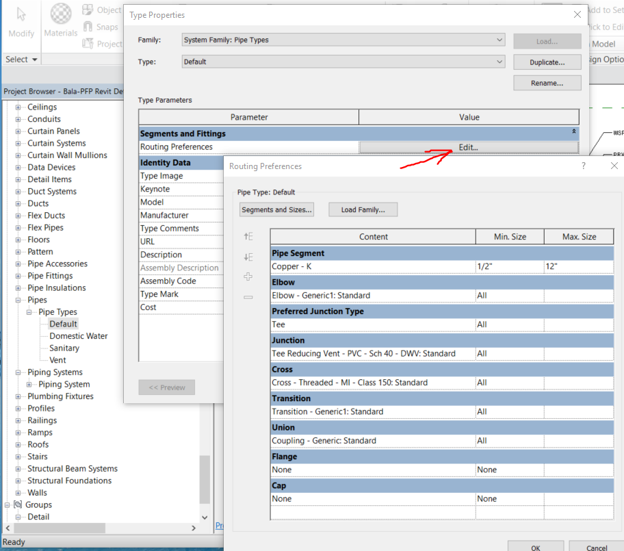Screen dimensions: 624x551
Task: Collapse the Pipe Types node
Action: [29, 312]
